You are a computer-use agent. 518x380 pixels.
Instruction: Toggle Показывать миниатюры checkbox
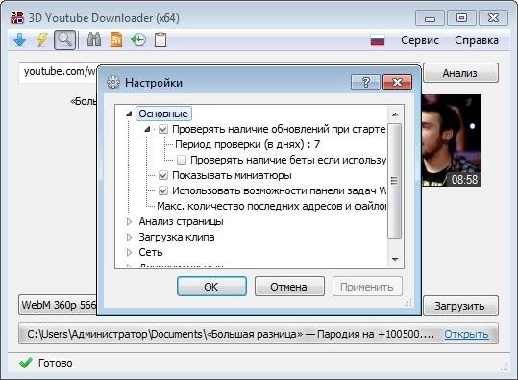click(x=163, y=175)
